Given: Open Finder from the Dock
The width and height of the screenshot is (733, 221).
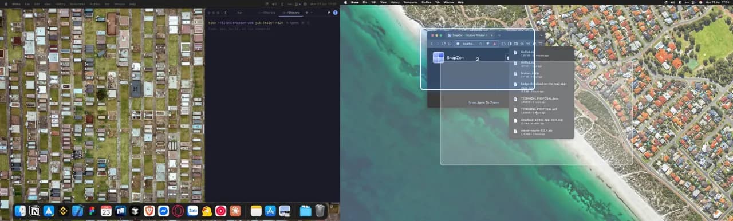Looking at the screenshot, I should click(21, 211).
